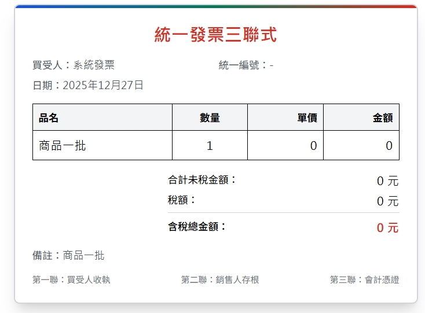Click the 統一編號 tax ID field

[246, 65]
